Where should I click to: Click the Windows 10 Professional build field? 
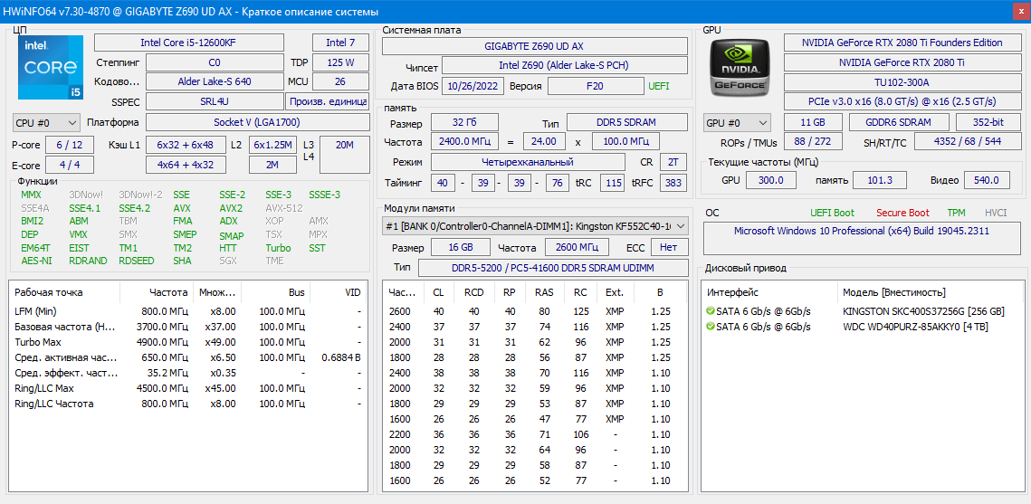(x=862, y=239)
